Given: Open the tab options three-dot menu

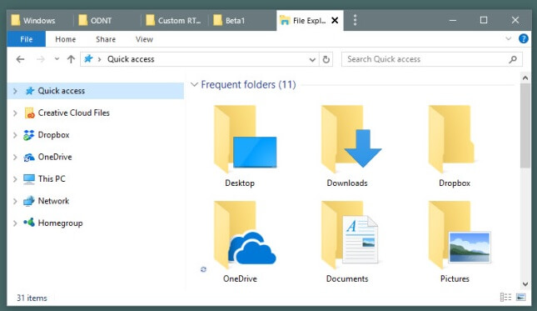Looking at the screenshot, I should (x=355, y=20).
